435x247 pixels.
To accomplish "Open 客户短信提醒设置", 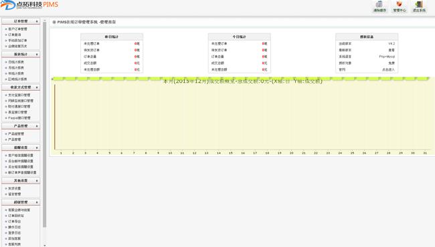I will point(21,155).
